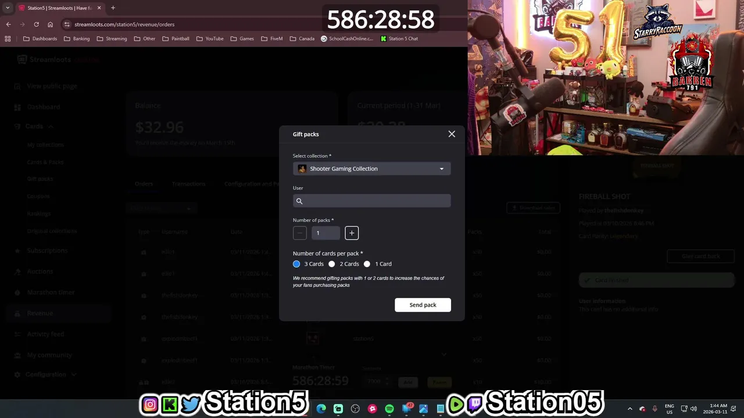Click the address bar URL
Viewport: 744px width, 418px height.
tap(124, 24)
